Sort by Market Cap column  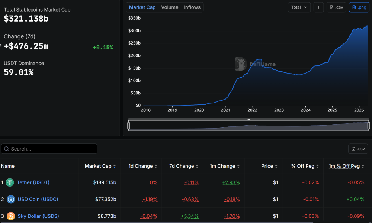coord(100,166)
